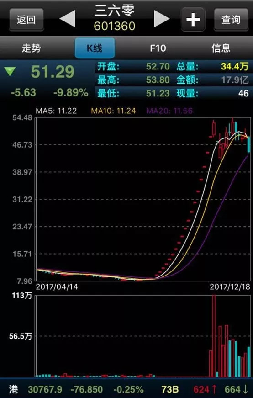Viewport: 253px width, 398px height.
Task: Tap the 23.47 price axis label
Action: pyautogui.click(x=22, y=226)
